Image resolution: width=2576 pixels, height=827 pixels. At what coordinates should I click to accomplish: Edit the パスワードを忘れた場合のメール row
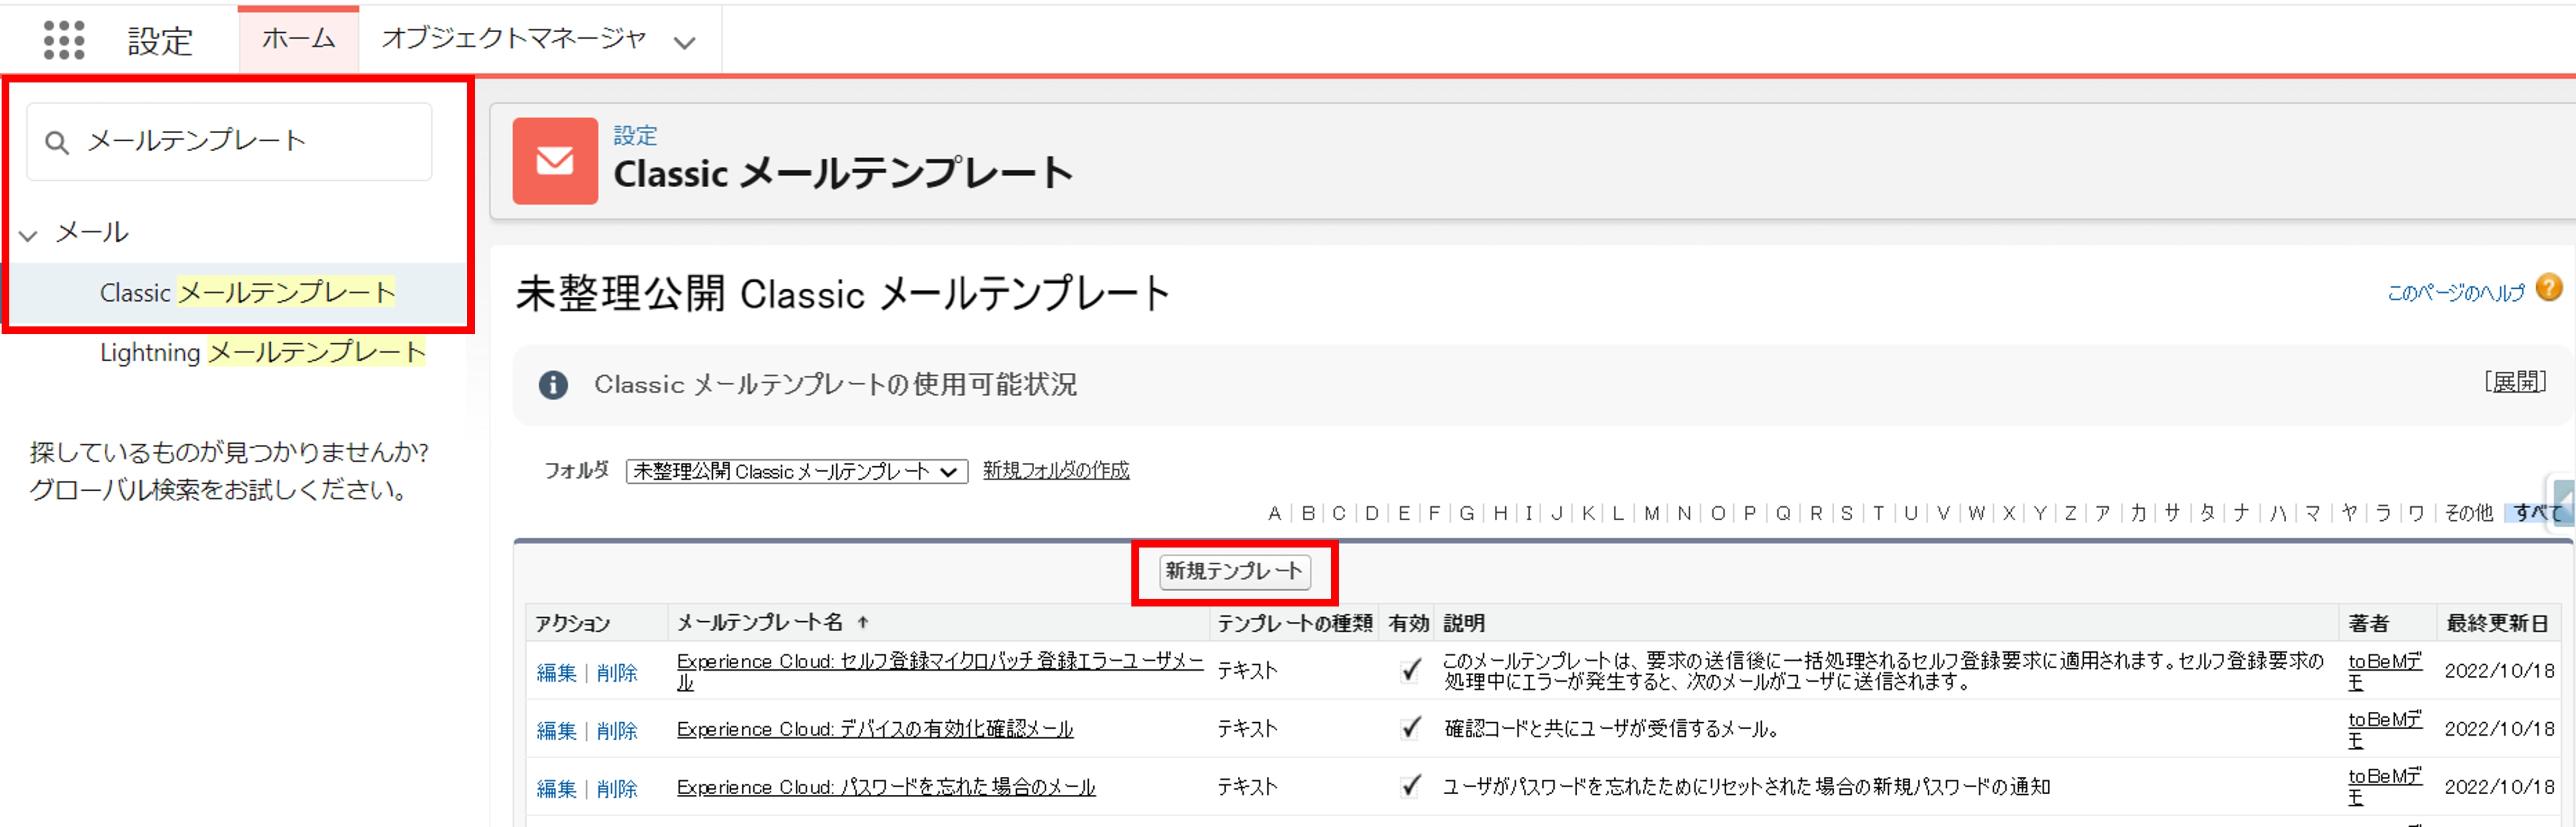[556, 789]
